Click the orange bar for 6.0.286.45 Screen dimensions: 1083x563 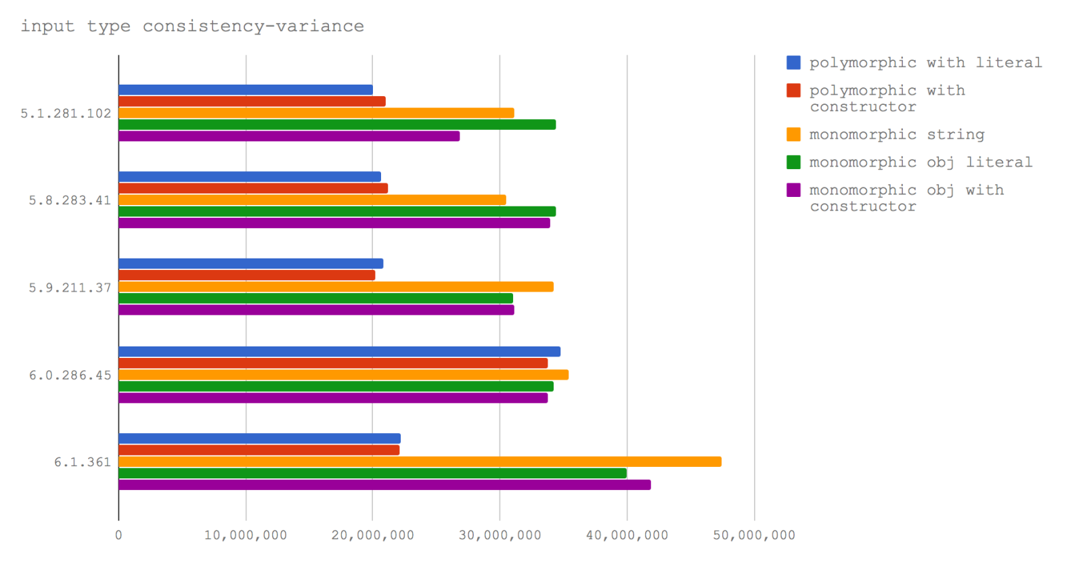(344, 375)
